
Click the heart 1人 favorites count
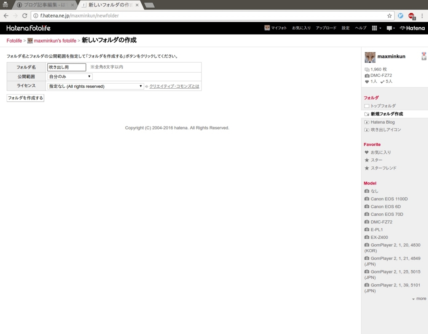coord(371,81)
